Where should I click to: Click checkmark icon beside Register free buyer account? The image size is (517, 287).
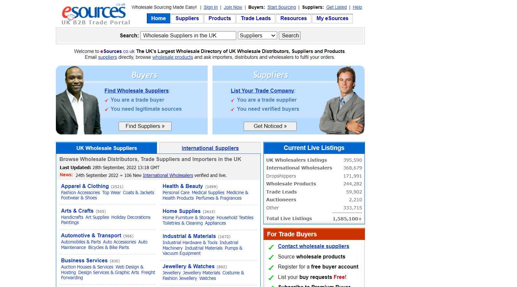(271, 268)
